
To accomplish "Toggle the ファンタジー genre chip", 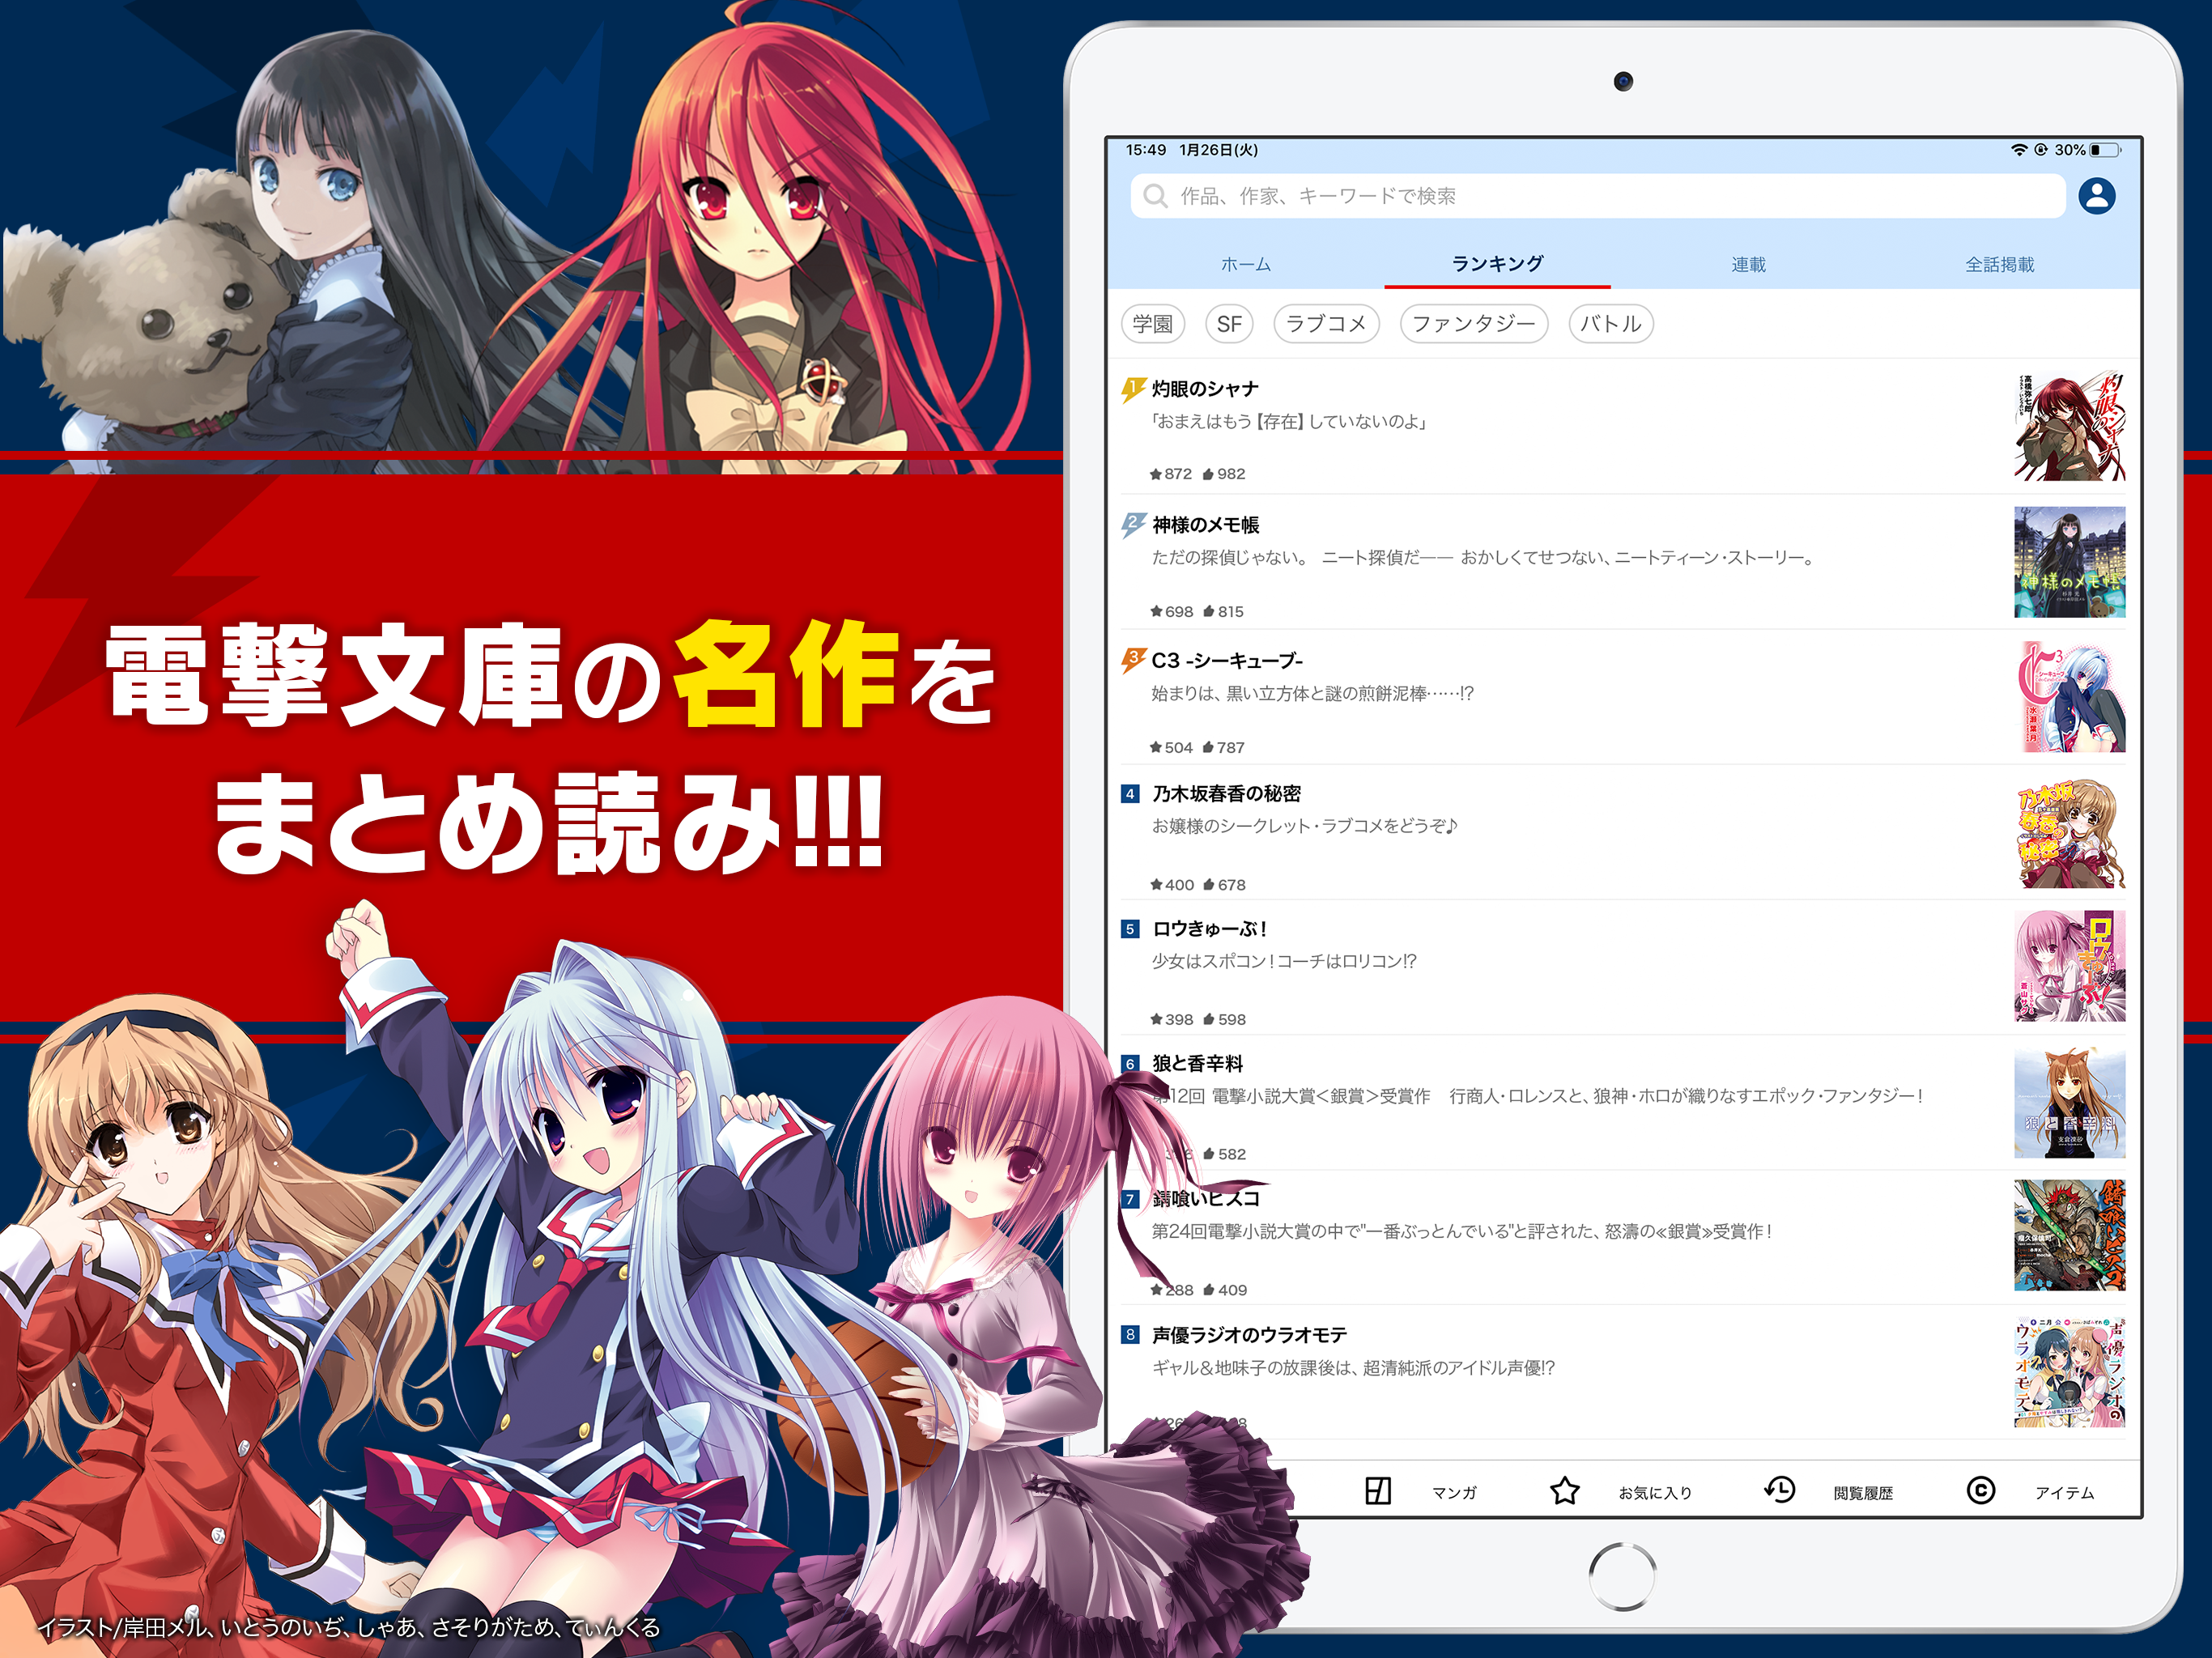I will coord(1473,324).
